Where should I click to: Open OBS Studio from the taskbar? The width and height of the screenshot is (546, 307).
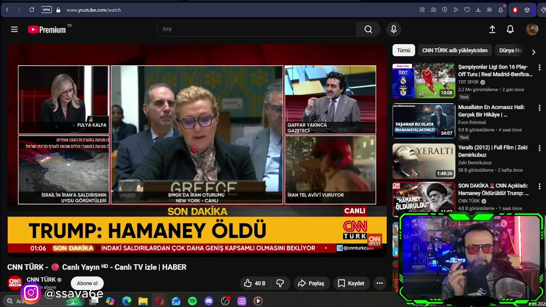pyautogui.click(x=225, y=301)
